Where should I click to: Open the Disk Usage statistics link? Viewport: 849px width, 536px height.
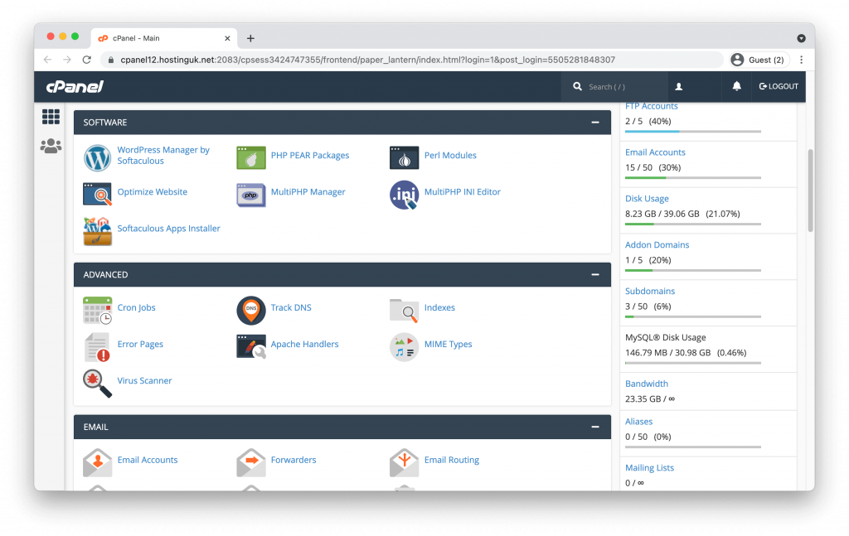click(647, 199)
